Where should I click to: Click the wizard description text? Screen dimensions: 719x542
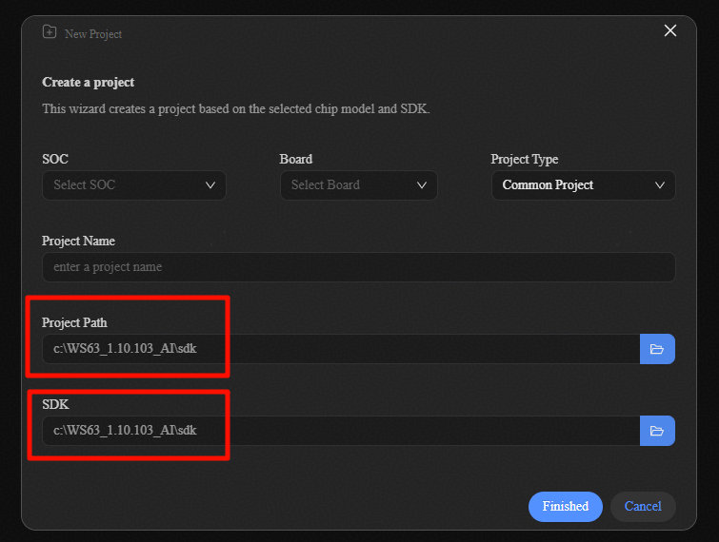(x=236, y=109)
